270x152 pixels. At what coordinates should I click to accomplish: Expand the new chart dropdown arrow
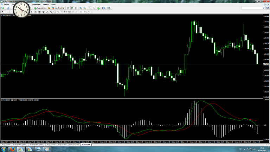pos(5,8)
